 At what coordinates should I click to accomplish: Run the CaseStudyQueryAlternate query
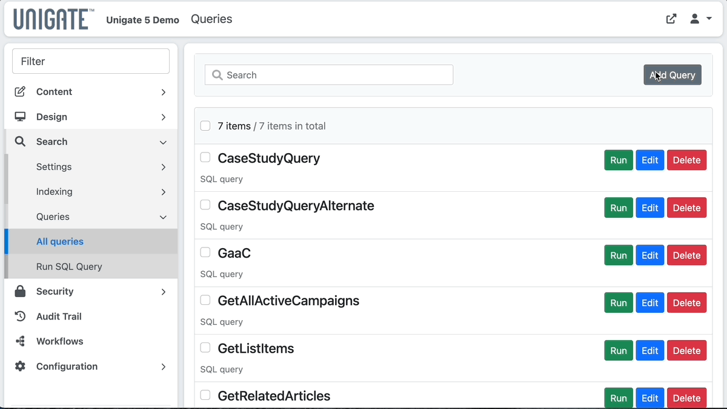point(619,208)
